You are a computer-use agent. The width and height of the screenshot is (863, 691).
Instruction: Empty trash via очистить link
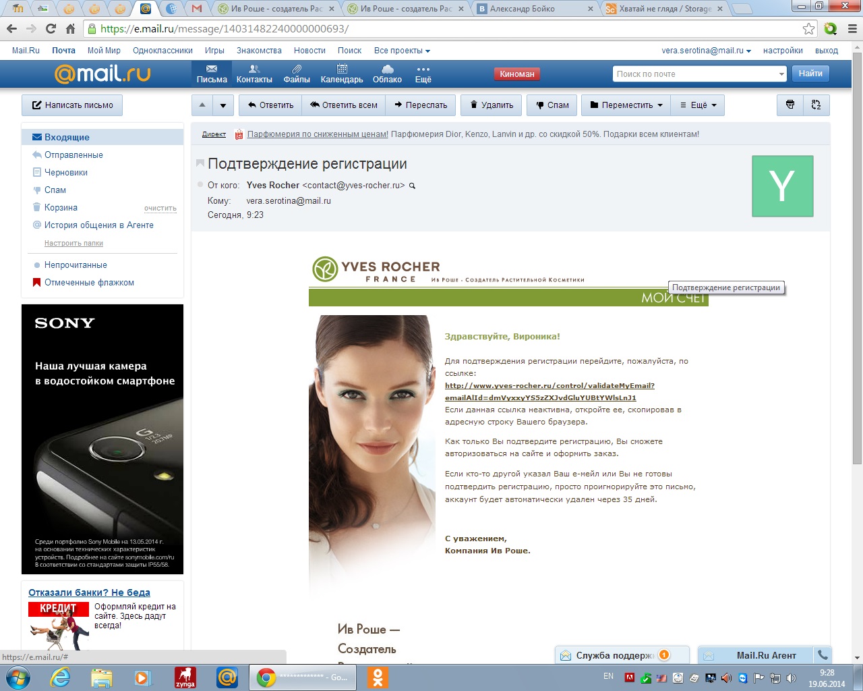coord(160,208)
